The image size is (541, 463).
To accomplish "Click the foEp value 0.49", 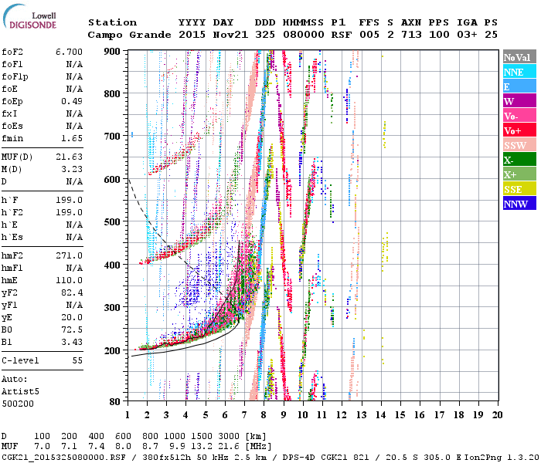I will (72, 101).
